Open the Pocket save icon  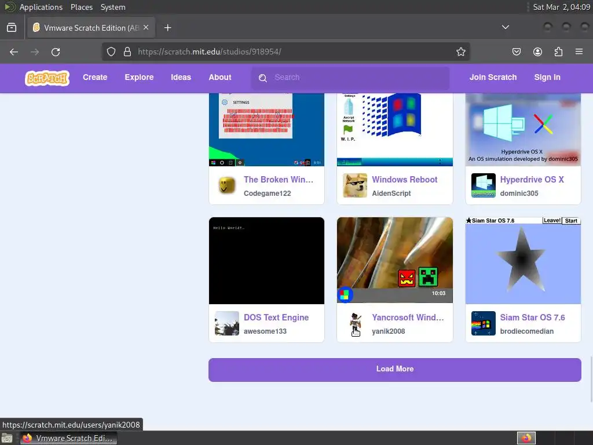coord(516,52)
